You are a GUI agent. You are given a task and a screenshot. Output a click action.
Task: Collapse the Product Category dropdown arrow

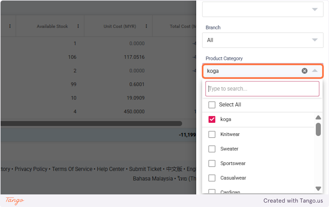tap(315, 71)
